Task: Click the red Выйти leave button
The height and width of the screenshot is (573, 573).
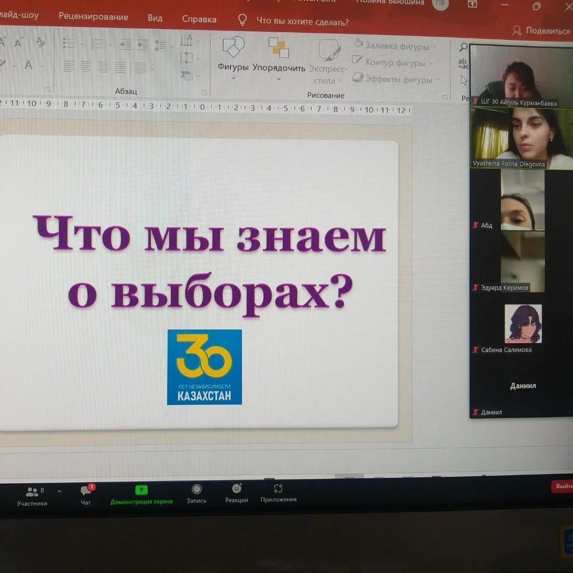Action: (563, 486)
